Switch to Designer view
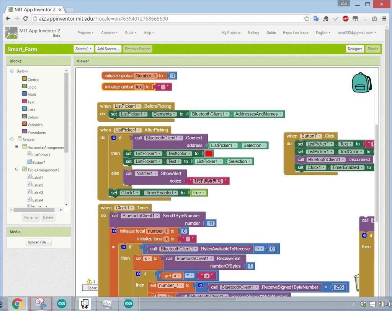392x311 pixels. point(355,49)
